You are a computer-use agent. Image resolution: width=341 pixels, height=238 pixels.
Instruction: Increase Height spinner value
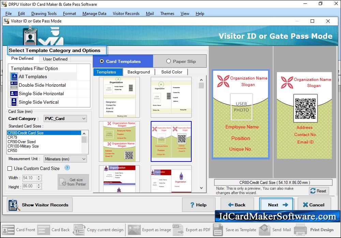point(39,185)
